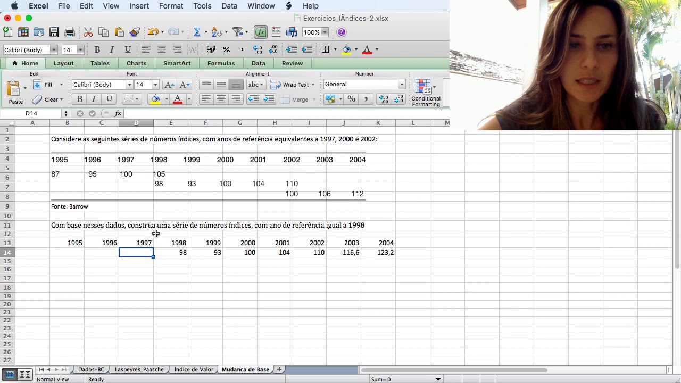This screenshot has width=681, height=383.
Task: Increase indent in the Alignment group
Action: coord(269,99)
